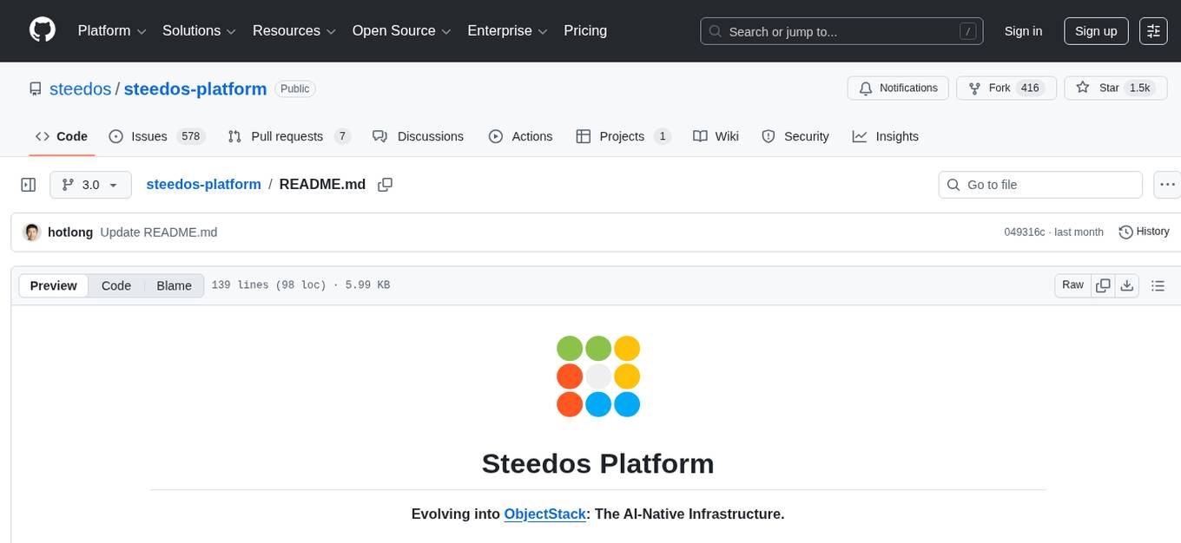Open the more options ellipsis menu
Image resolution: width=1181 pixels, height=543 pixels.
1167,184
